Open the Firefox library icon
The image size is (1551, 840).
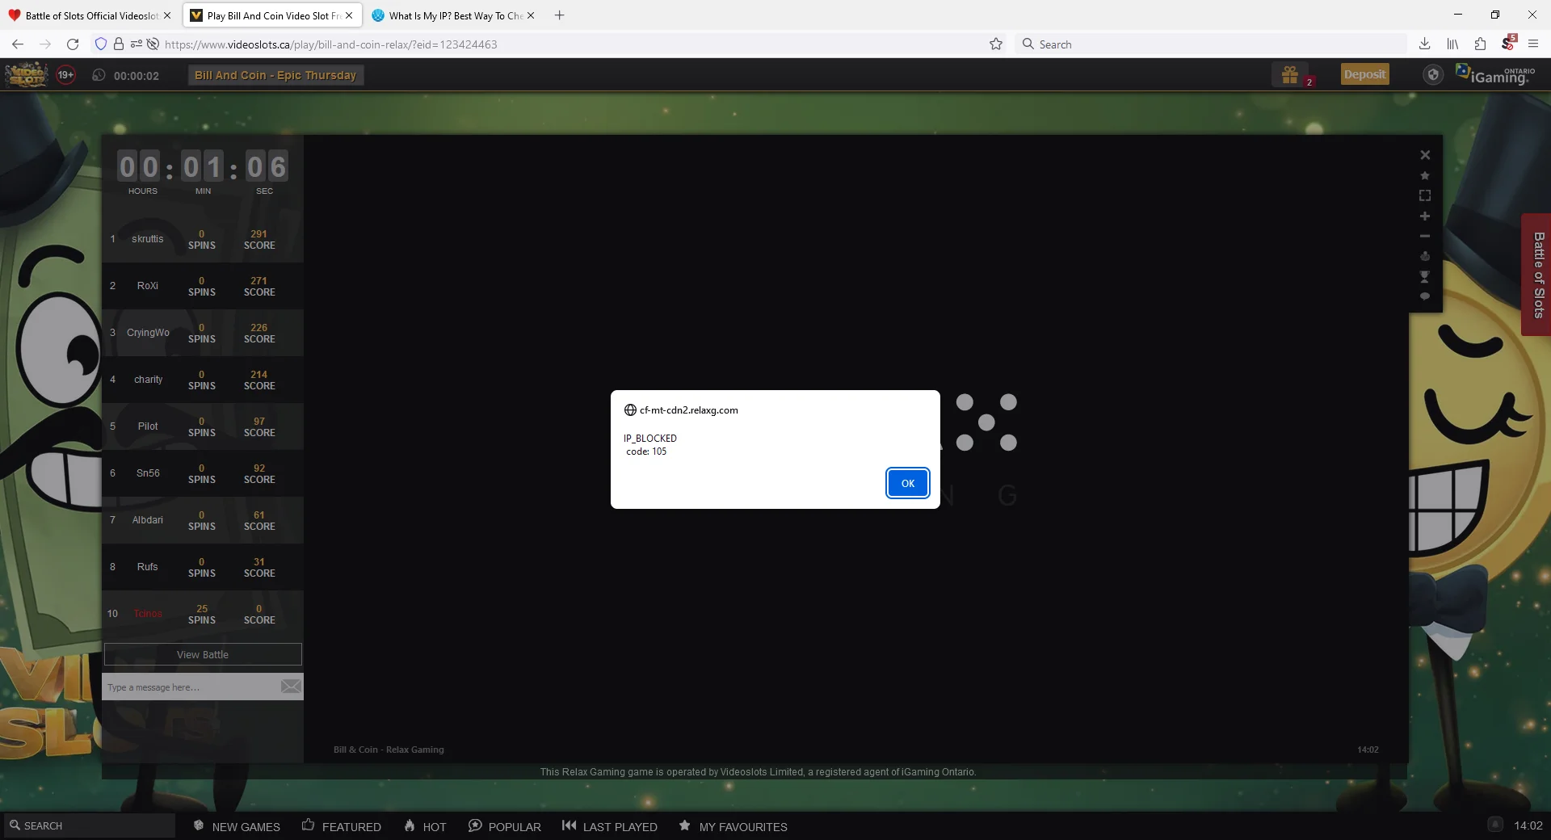point(1452,44)
